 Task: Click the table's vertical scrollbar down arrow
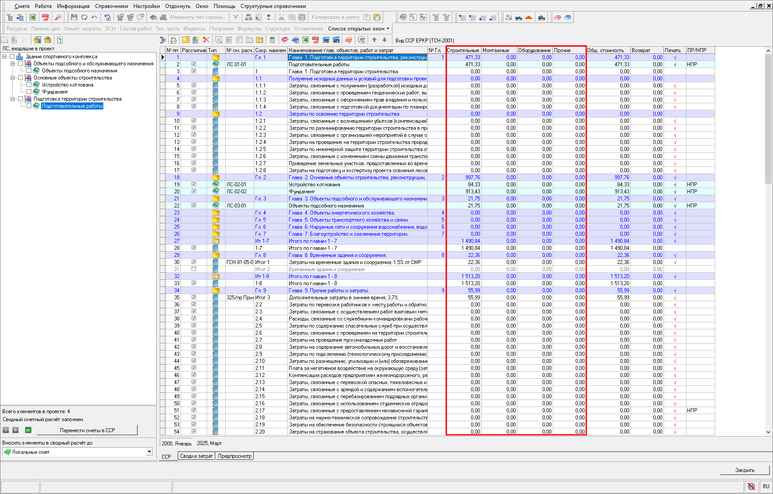coord(768,432)
